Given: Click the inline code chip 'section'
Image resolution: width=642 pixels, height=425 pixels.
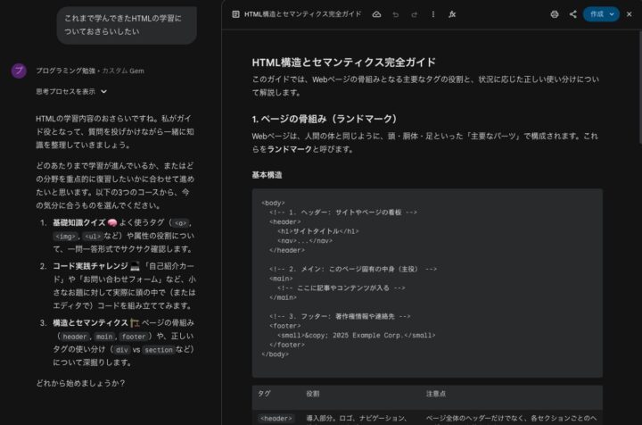Looking at the screenshot, I should (x=159, y=350).
